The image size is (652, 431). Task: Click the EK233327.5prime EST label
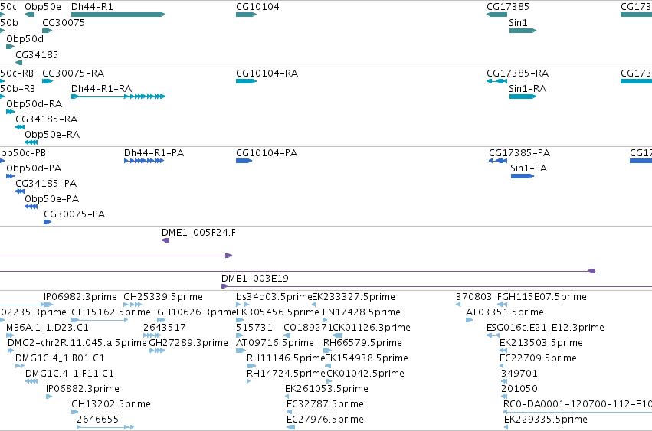353,297
